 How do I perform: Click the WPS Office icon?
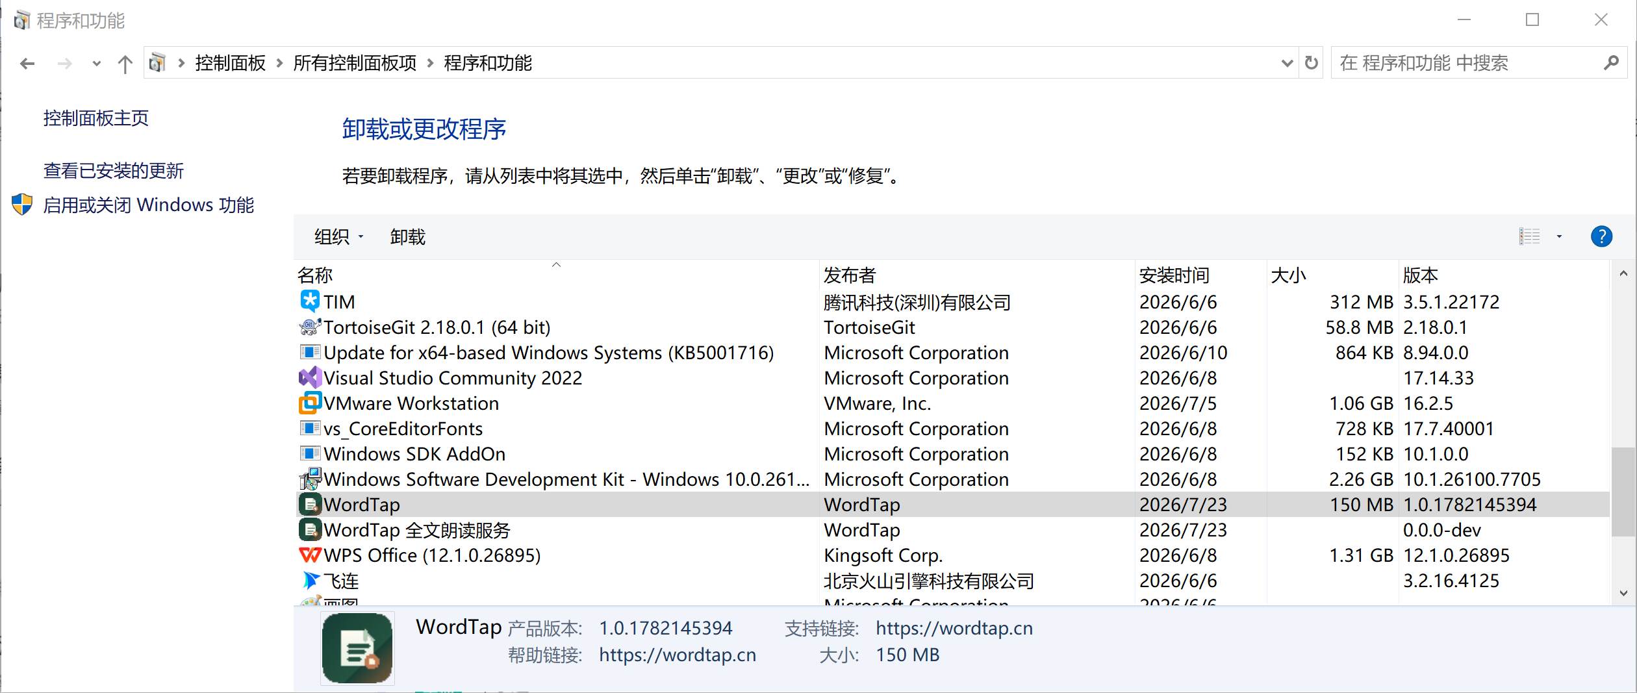point(310,555)
